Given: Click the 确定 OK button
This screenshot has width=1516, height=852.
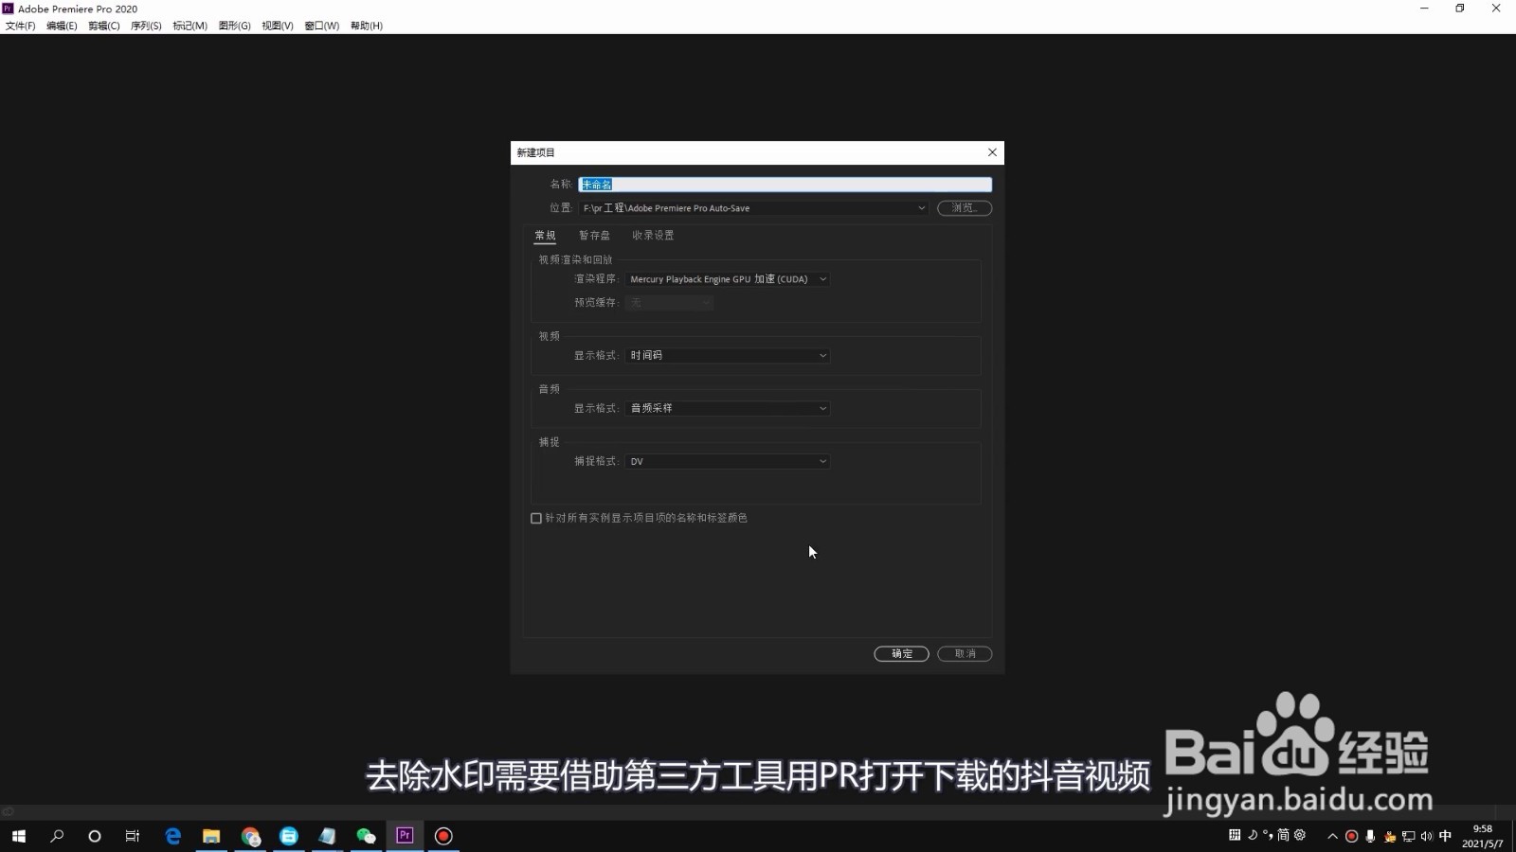Looking at the screenshot, I should [x=901, y=654].
